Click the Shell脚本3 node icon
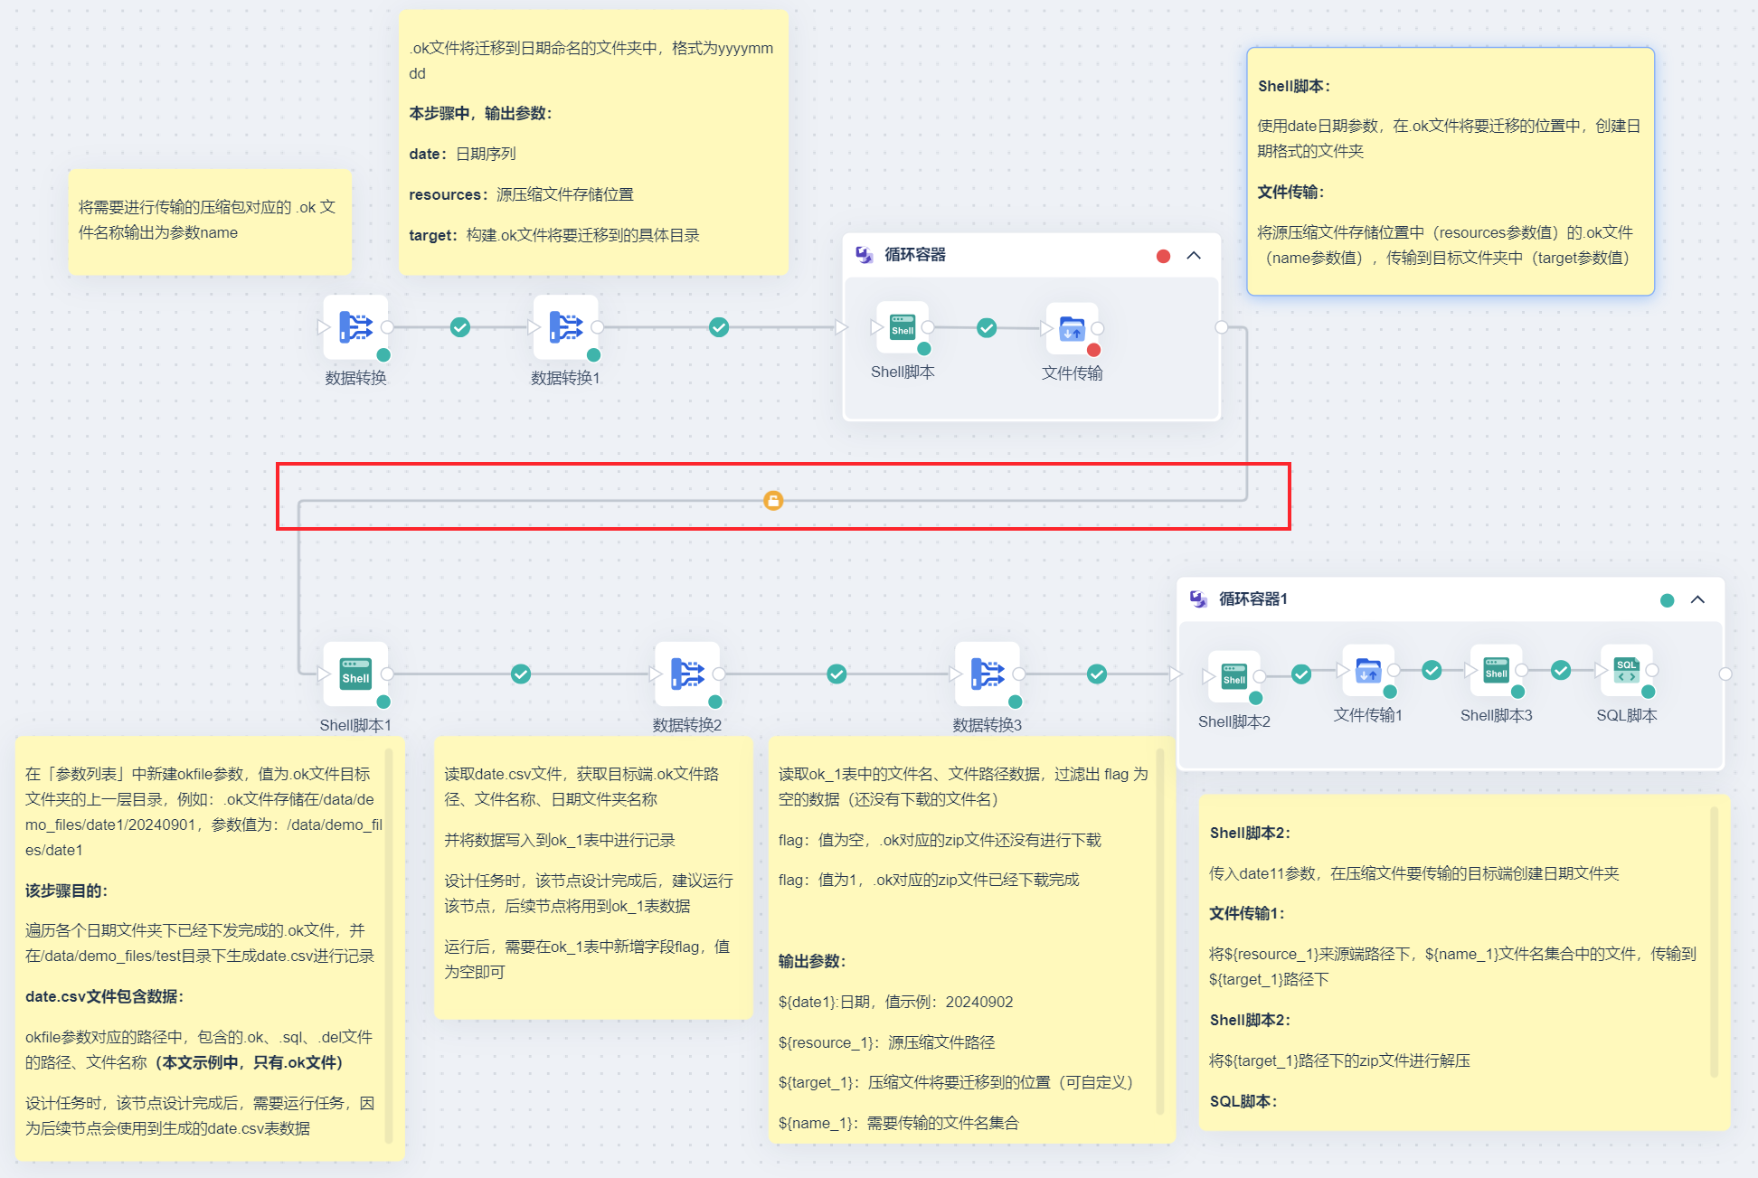The height and width of the screenshot is (1178, 1758). pos(1496,670)
